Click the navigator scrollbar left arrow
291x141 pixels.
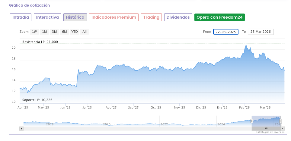(x=21, y=128)
